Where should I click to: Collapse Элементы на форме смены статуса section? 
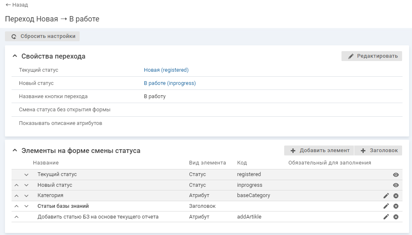(15, 150)
